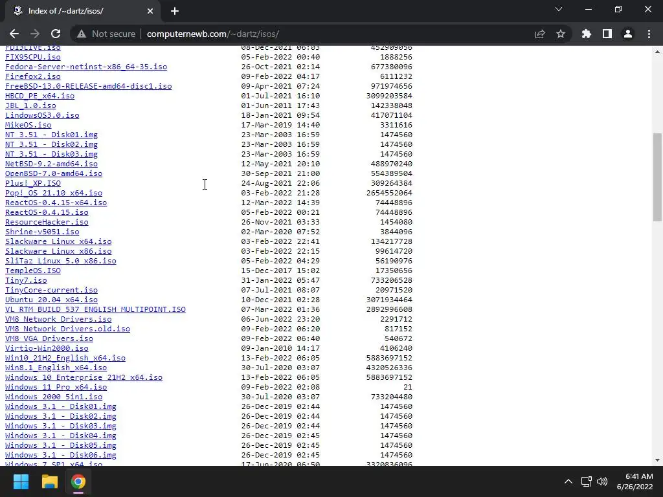Click Windows 3.1 - Disk04.img link
The width and height of the screenshot is (663, 497).
tap(61, 436)
